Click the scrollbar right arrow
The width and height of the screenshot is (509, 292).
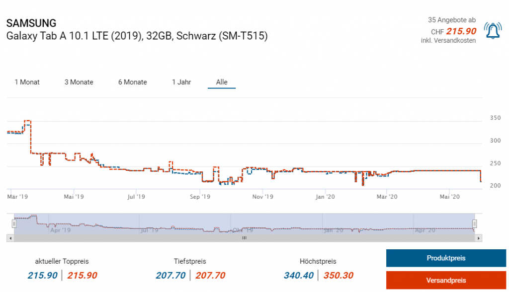479,238
